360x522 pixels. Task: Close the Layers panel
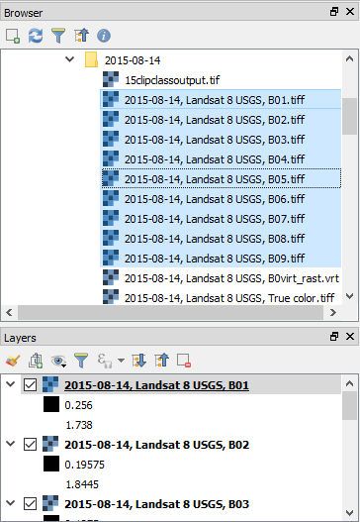pos(350,337)
